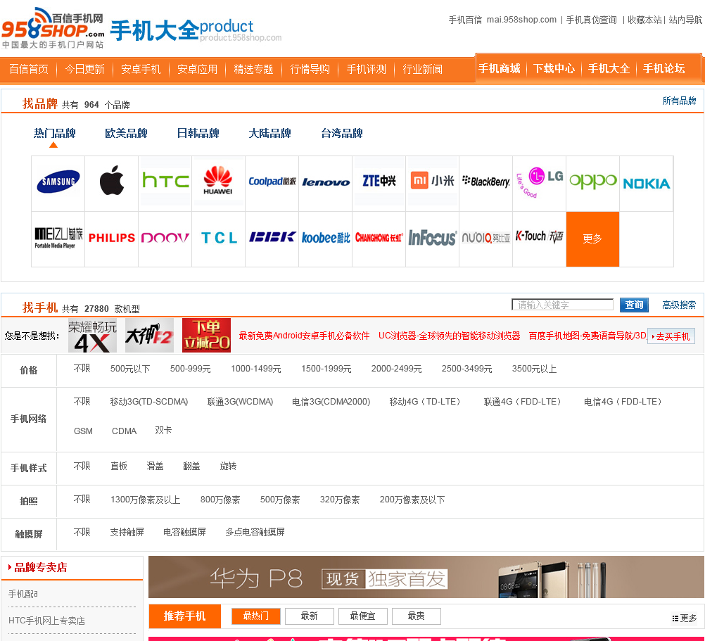
Task: Open 手机评测 navigation item
Action: point(367,69)
